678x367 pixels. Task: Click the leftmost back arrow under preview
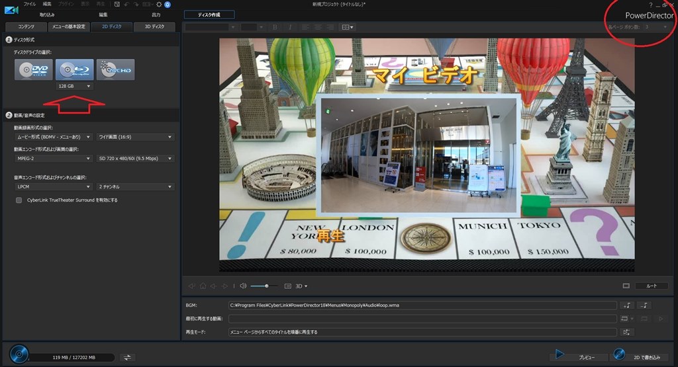191,286
